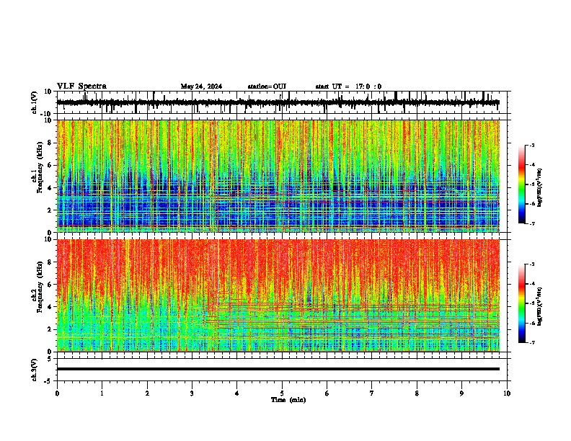
Task: Click the "ch.3(V)" axis label
Action: pos(35,370)
